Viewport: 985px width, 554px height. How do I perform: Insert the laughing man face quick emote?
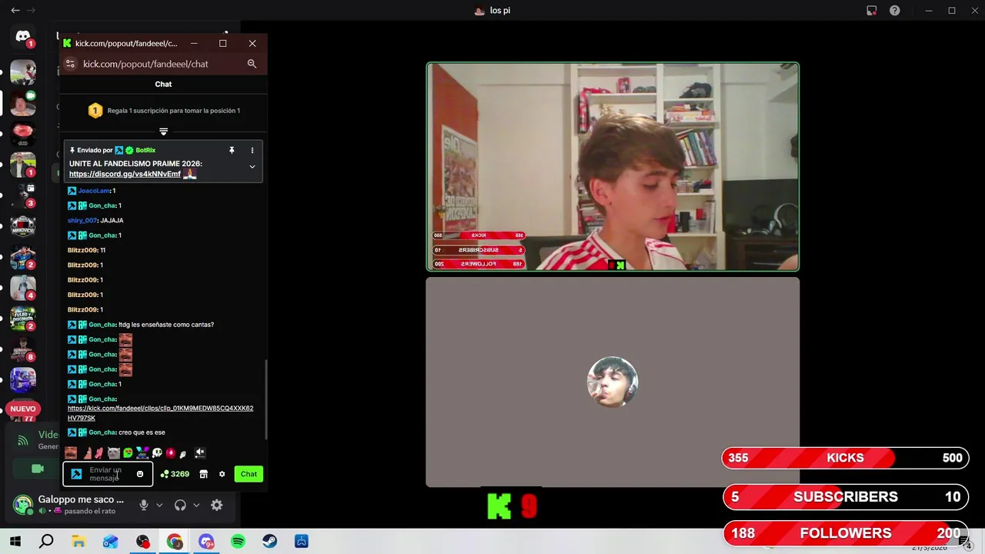tap(71, 453)
